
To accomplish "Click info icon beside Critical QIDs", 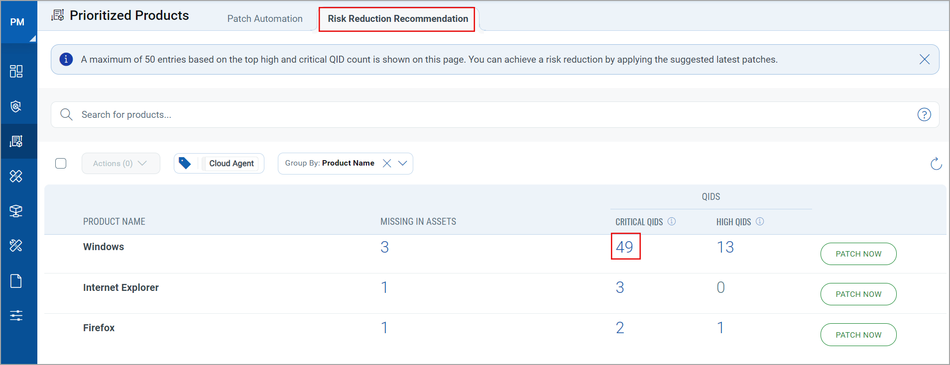I will point(671,221).
